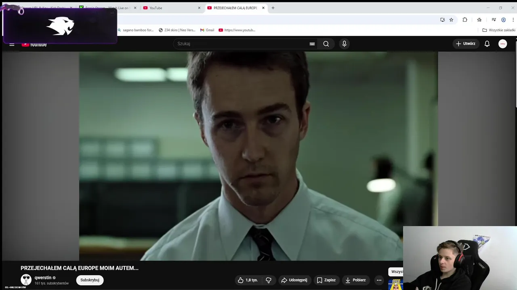
Task: Save the video with Zapisz
Action: [326, 280]
